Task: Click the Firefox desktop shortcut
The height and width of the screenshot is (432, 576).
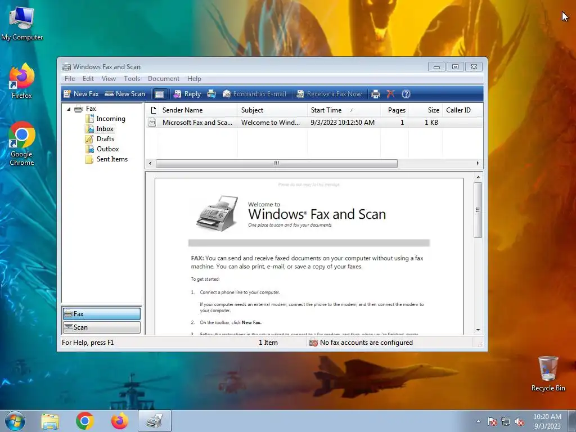Action: click(x=22, y=81)
